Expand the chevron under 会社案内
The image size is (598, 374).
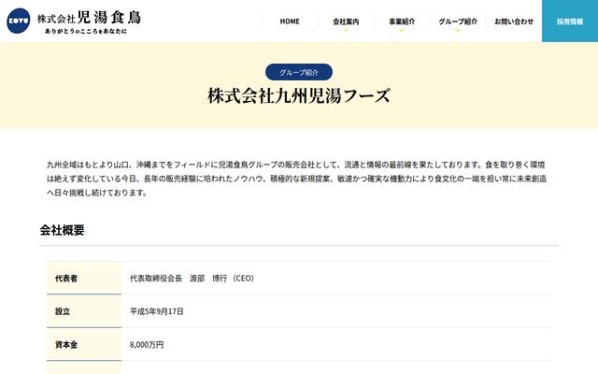pyautogui.click(x=346, y=30)
